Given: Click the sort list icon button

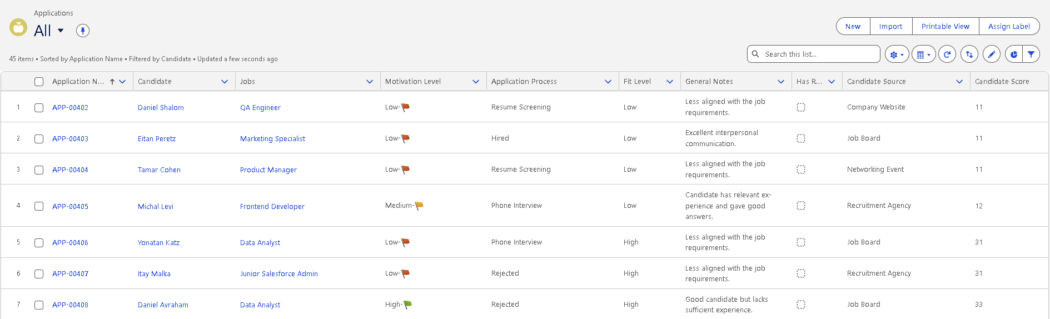Looking at the screenshot, I should 969,54.
